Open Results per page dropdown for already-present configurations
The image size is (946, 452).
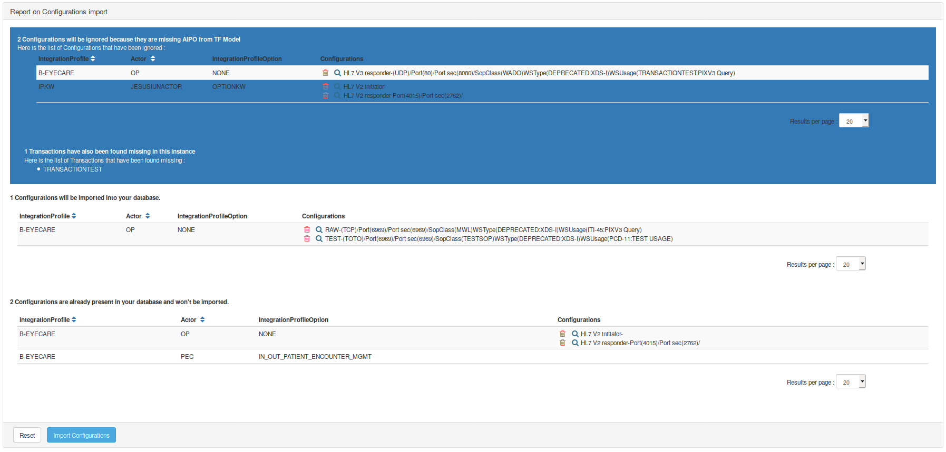[x=850, y=382]
